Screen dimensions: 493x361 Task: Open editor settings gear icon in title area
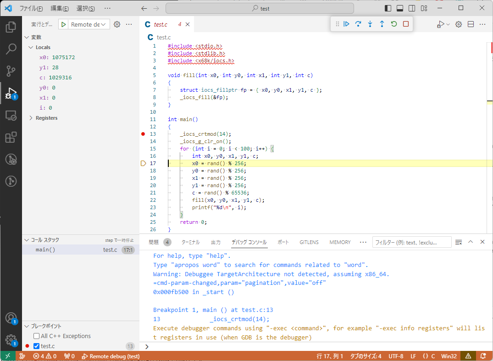(459, 24)
